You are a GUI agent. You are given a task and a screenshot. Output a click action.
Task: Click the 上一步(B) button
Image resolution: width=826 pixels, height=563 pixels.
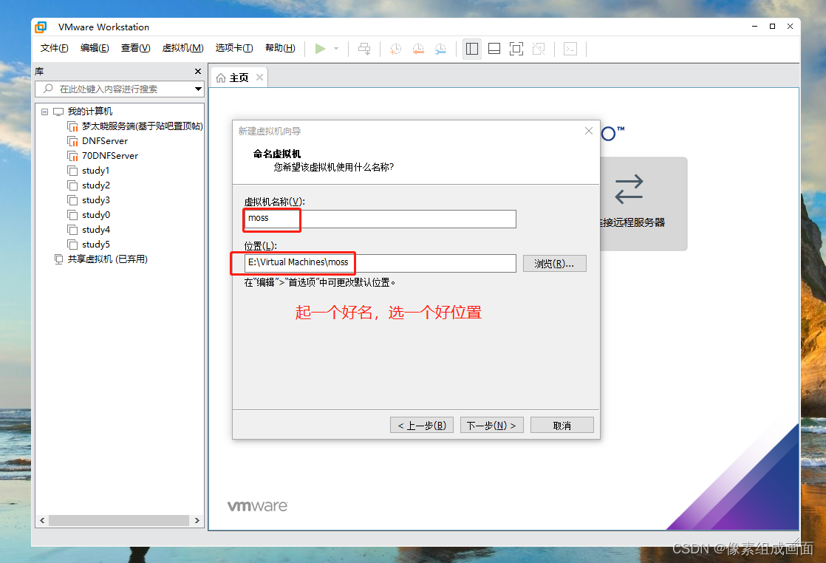(421, 425)
